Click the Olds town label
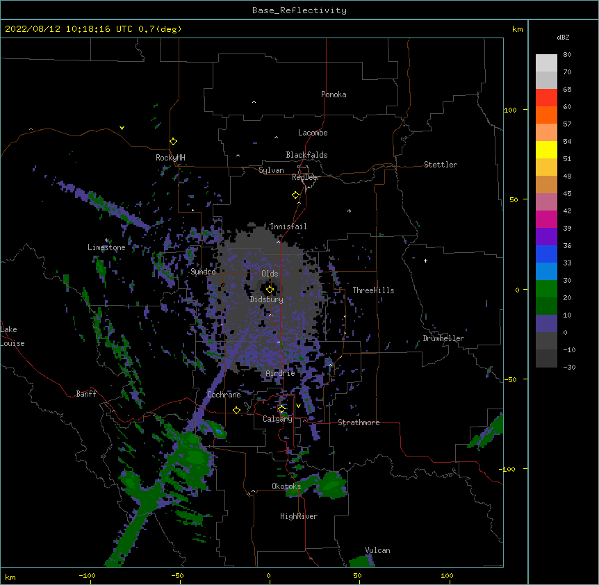Viewport: 599px width, 585px height. 270,274
